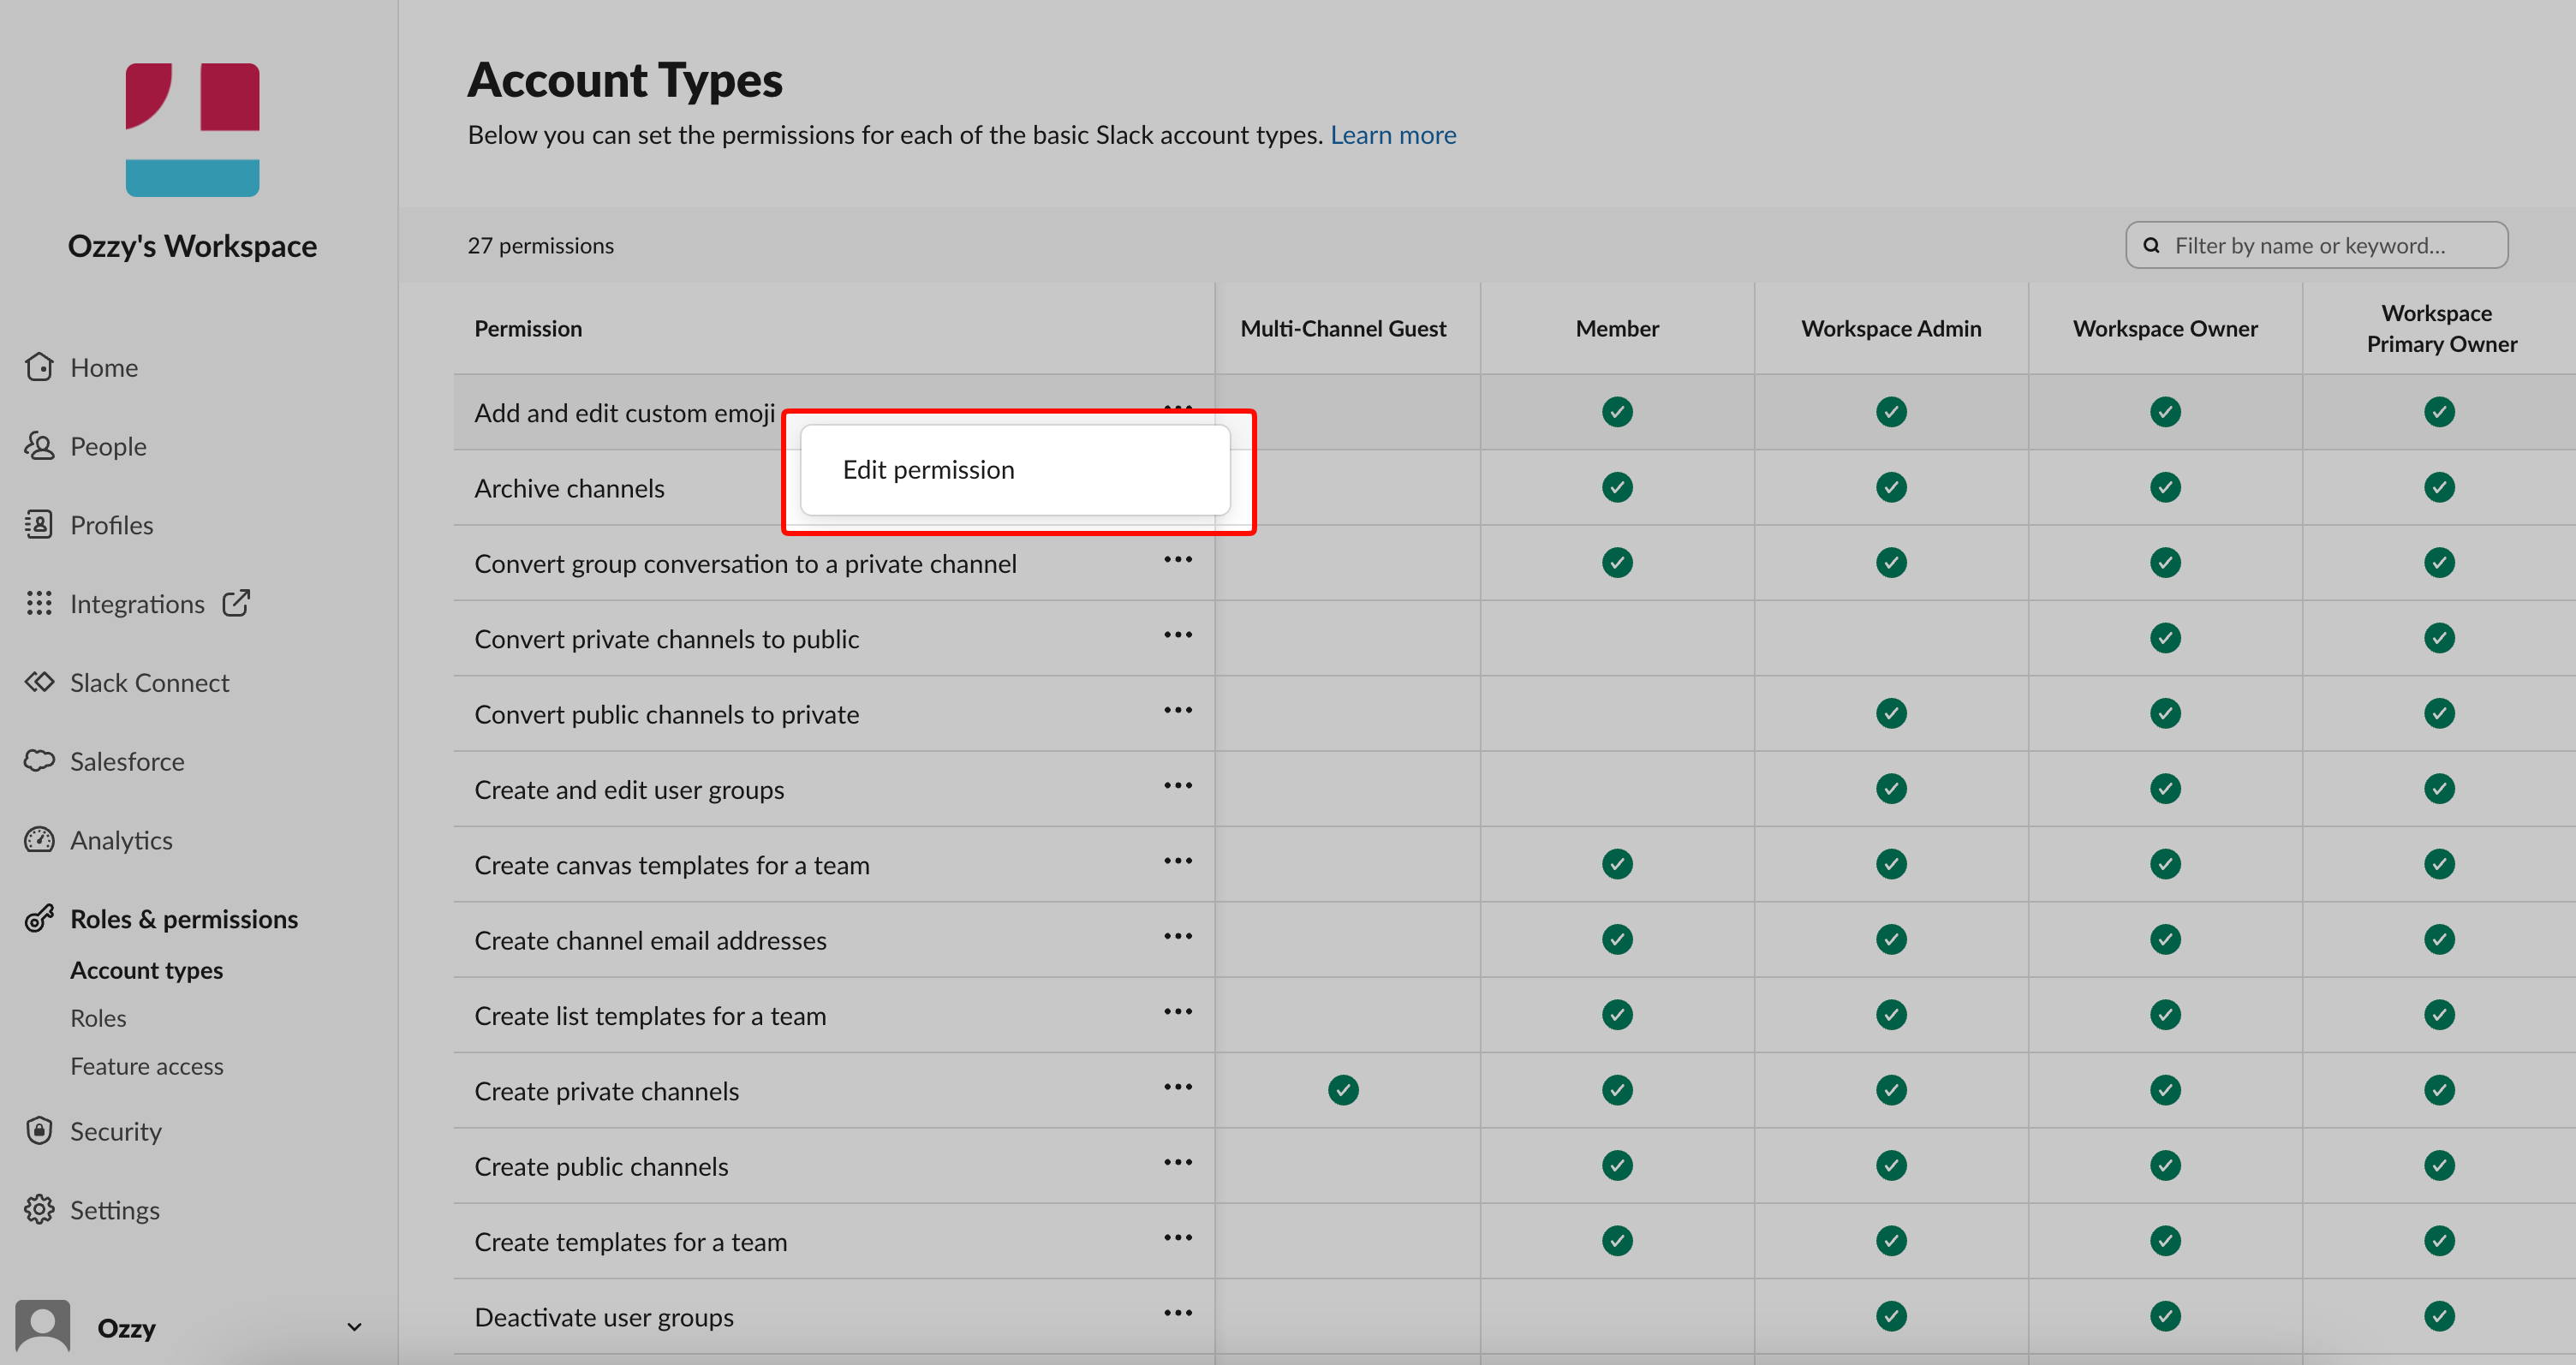Open three-dot menu for Create public channels

coord(1177,1162)
